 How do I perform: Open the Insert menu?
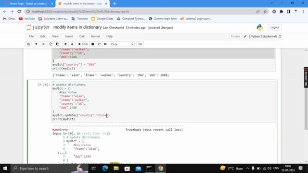pos(69,37)
